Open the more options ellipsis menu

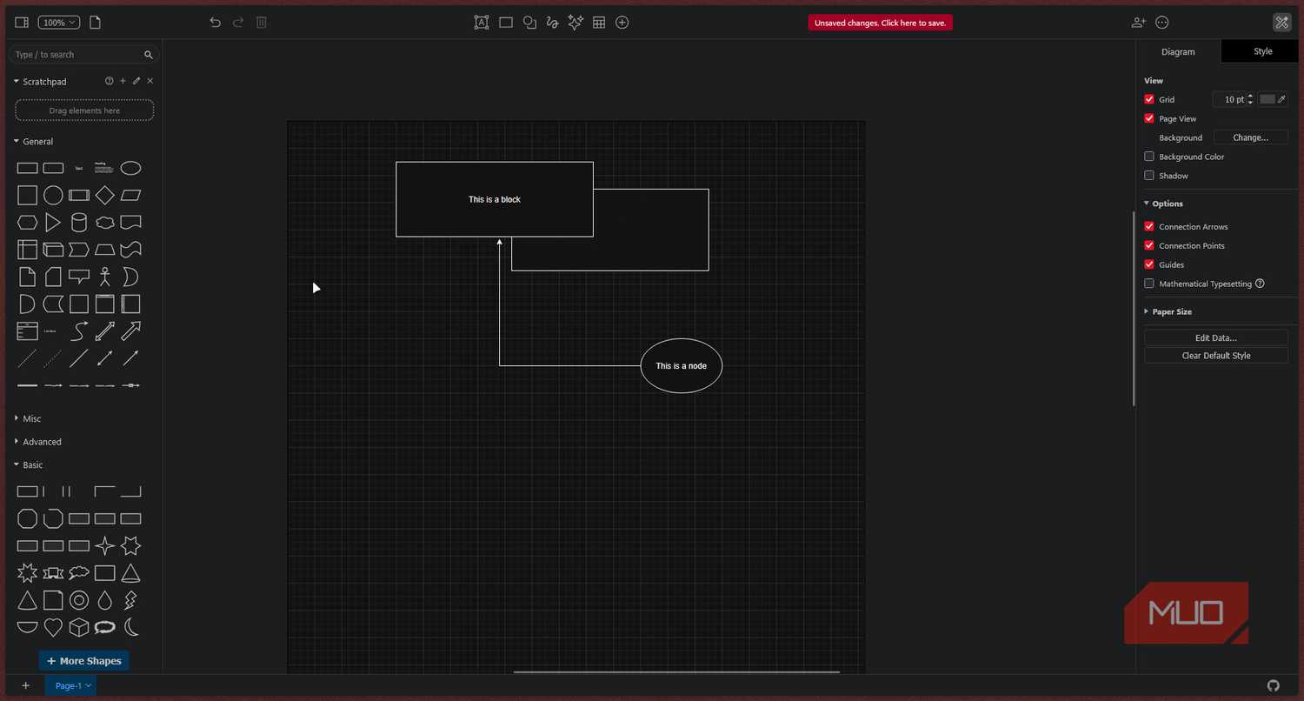(x=1162, y=23)
